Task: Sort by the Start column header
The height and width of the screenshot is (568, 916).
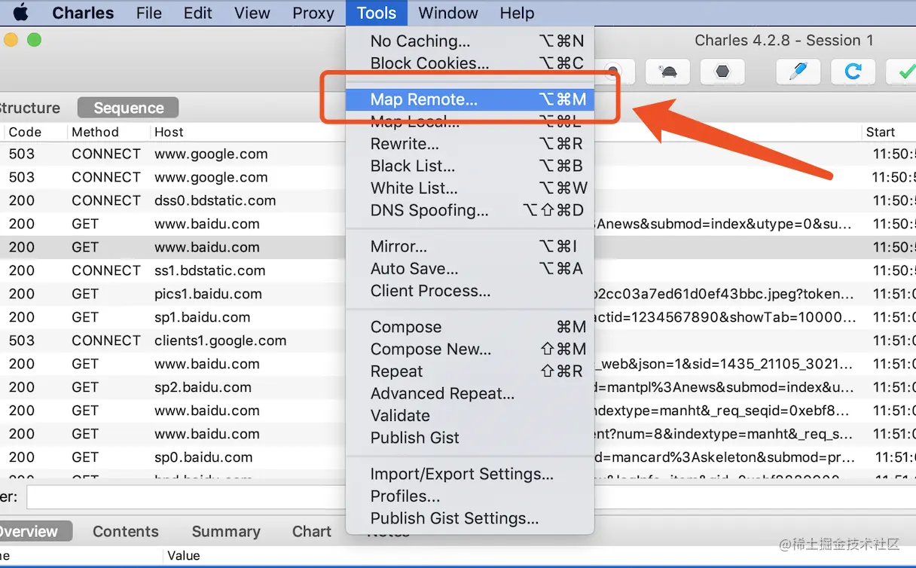Action: coord(881,132)
